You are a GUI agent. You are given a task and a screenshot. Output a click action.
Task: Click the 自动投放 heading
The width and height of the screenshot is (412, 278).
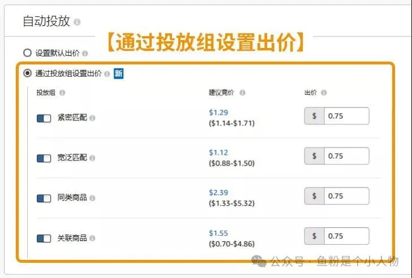(46, 21)
